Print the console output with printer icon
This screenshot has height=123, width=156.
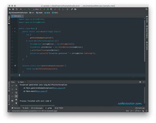pos(16,100)
